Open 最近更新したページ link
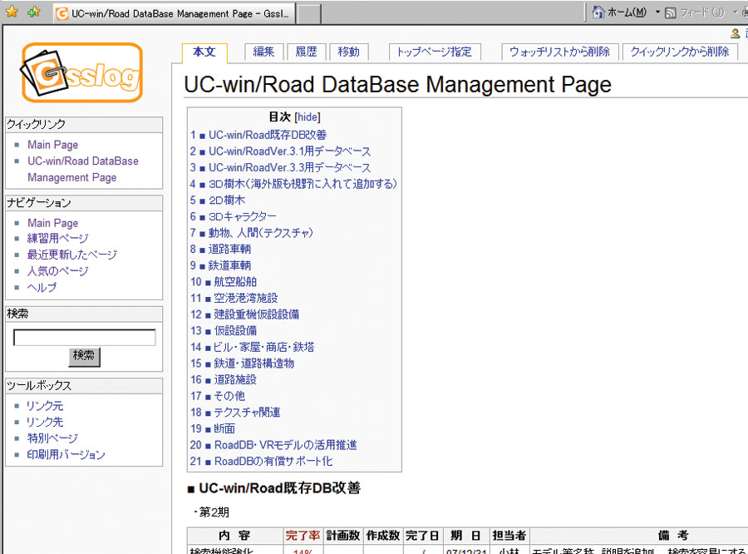Screen dimensions: 748x554 coord(72,255)
